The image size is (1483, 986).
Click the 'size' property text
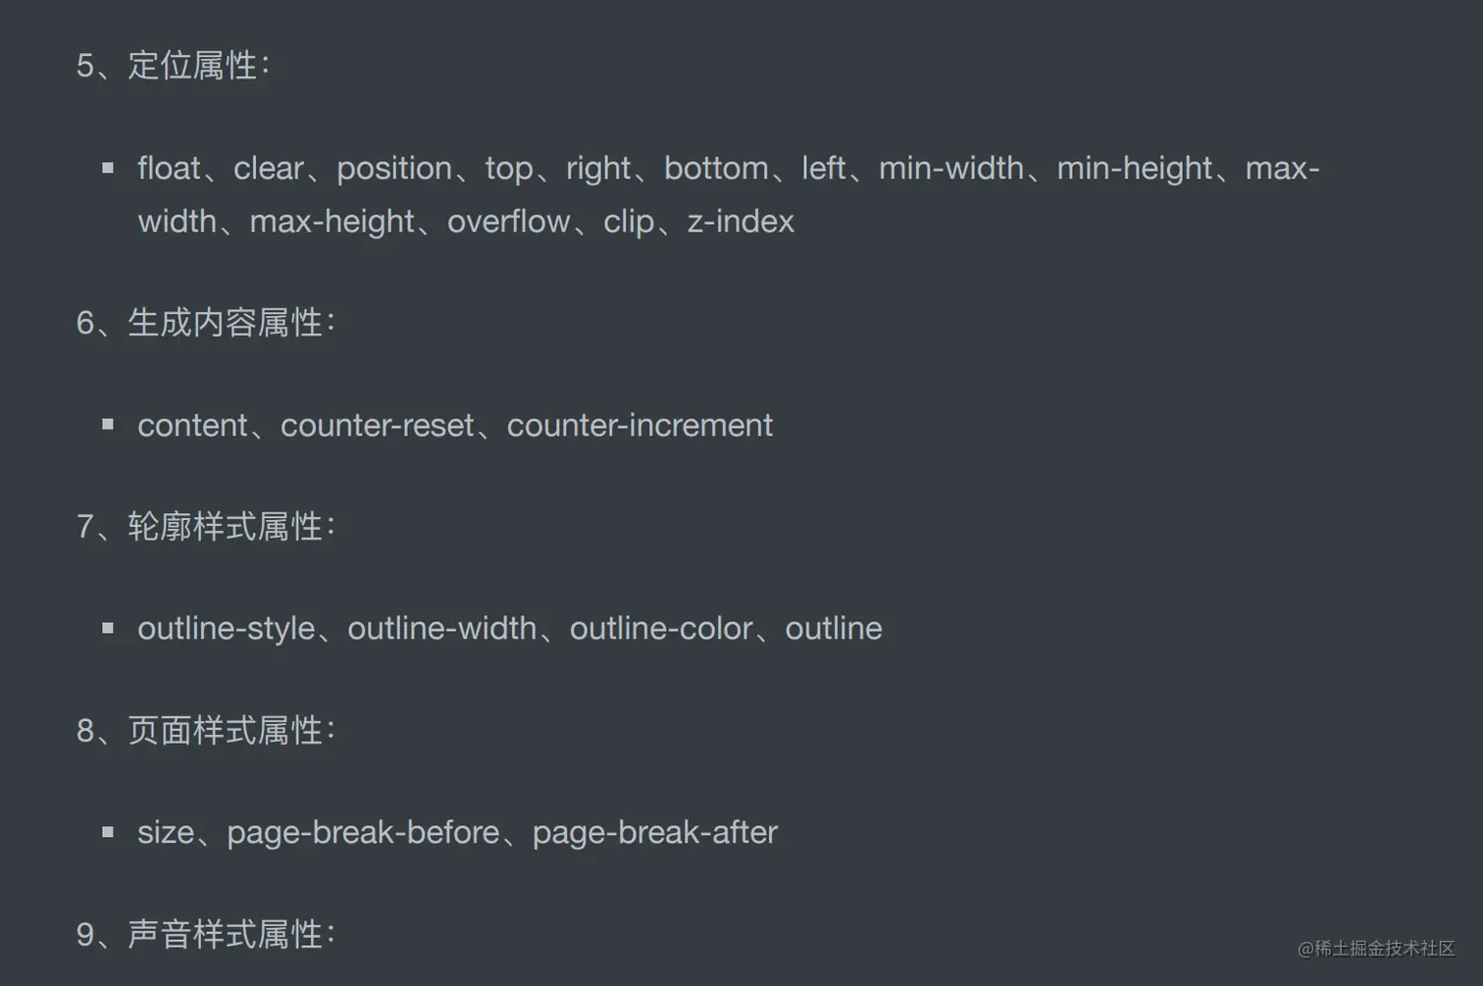click(166, 833)
